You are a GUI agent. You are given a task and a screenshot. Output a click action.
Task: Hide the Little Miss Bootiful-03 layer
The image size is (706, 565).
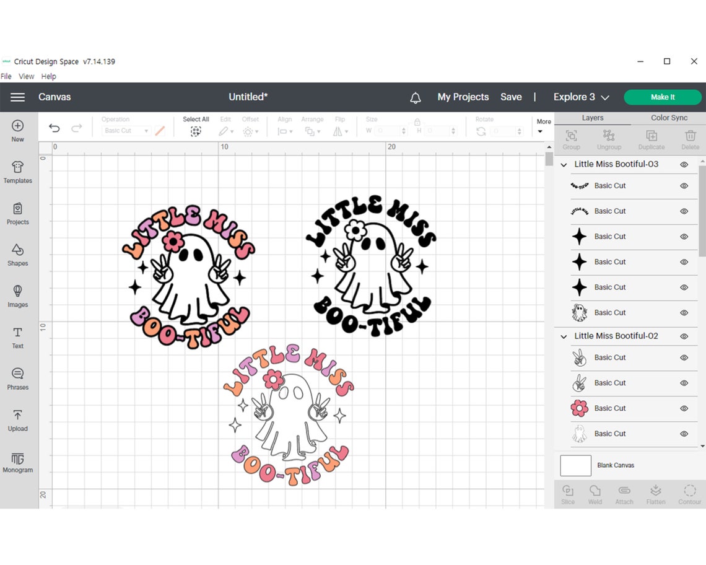pos(684,164)
